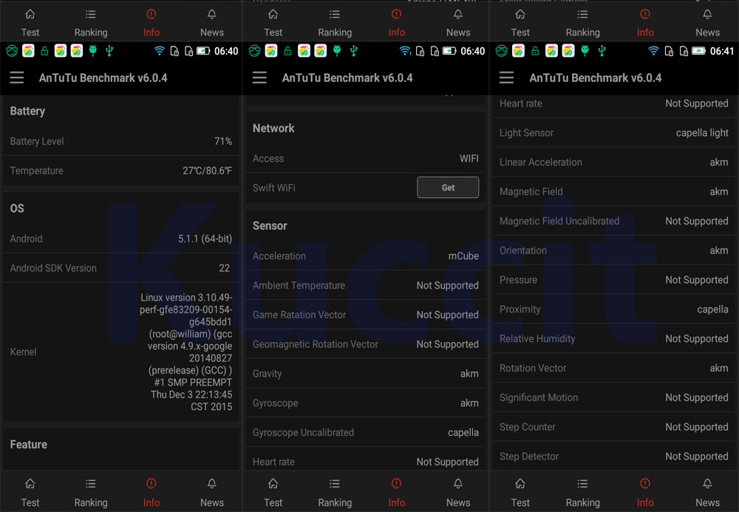Select the Step Counter row
This screenshot has height=512, width=739.
613,427
